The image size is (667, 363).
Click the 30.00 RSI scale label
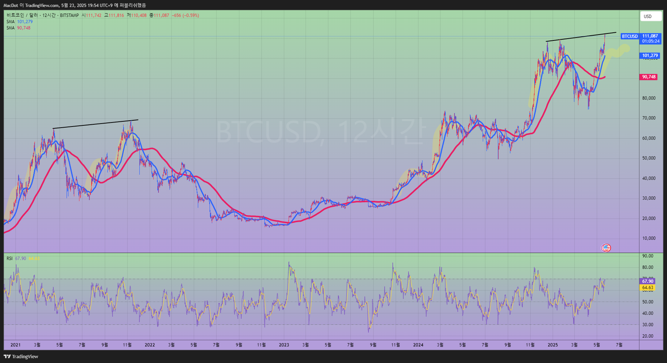tap(648, 325)
